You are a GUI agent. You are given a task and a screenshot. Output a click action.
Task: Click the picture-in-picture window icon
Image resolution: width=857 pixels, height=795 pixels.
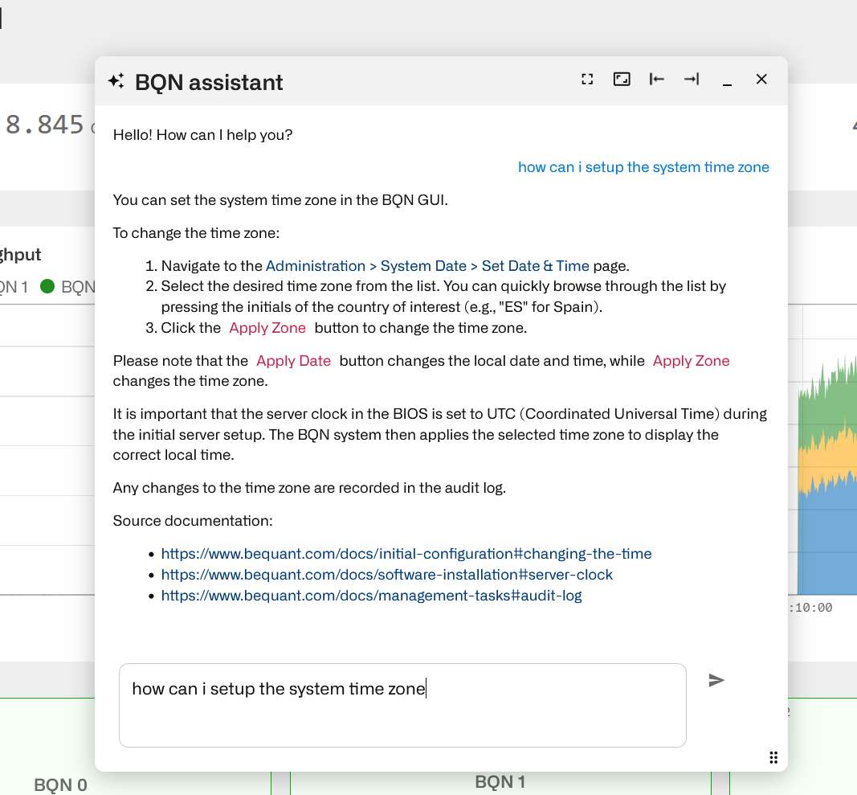tap(622, 80)
